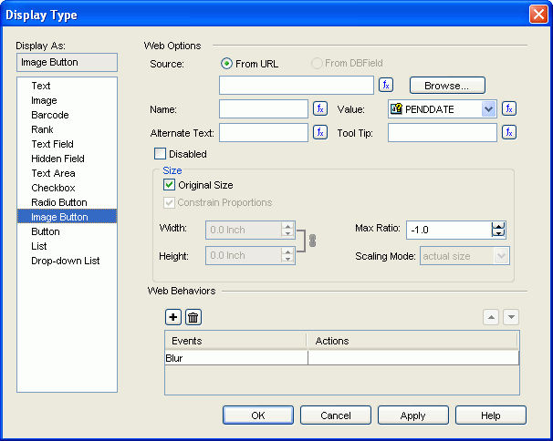
Task: Select the From DBField radio button
Action: pos(317,64)
